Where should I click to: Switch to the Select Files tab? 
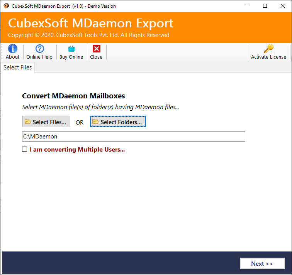point(17,67)
